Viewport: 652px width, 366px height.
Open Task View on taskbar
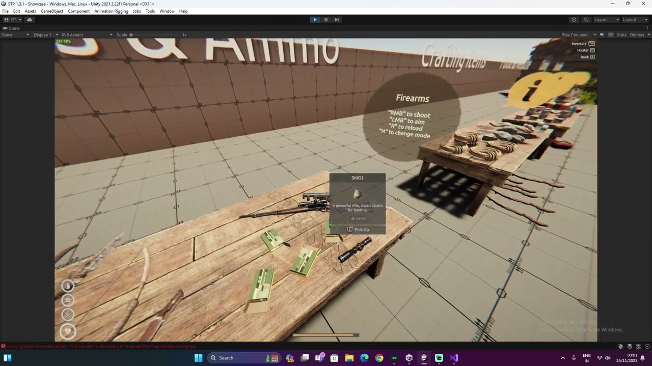(305, 358)
